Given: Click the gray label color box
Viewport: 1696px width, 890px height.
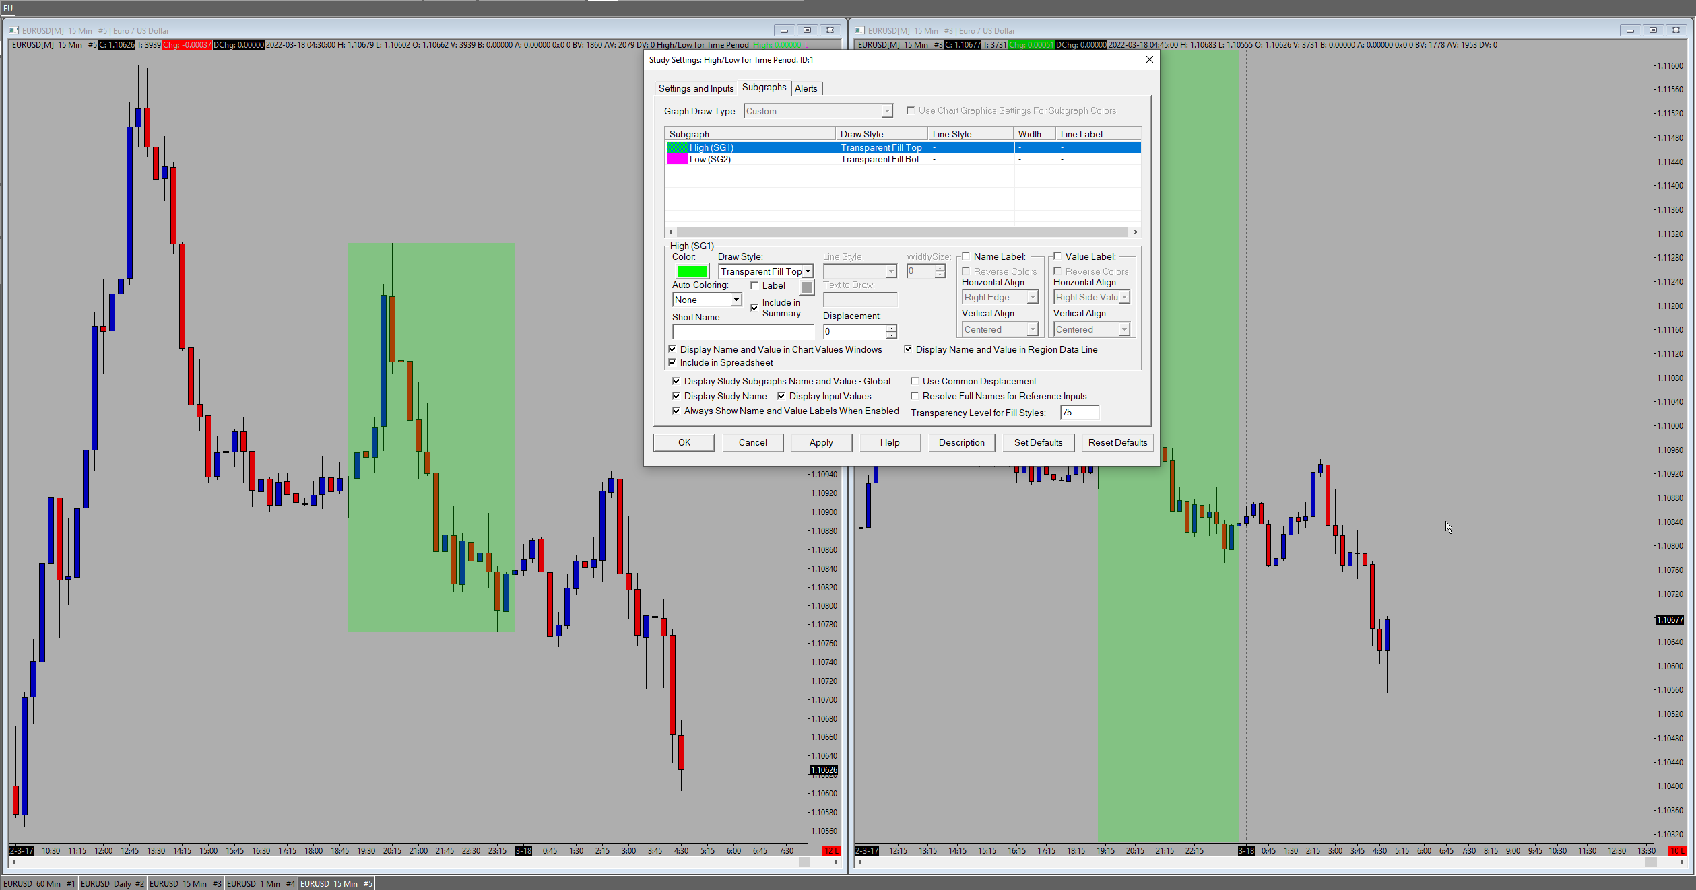Looking at the screenshot, I should click(x=807, y=287).
